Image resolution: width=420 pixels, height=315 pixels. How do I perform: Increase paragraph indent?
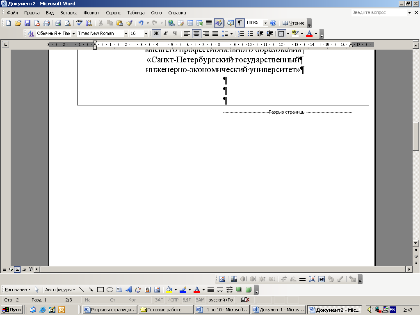pos(269,34)
